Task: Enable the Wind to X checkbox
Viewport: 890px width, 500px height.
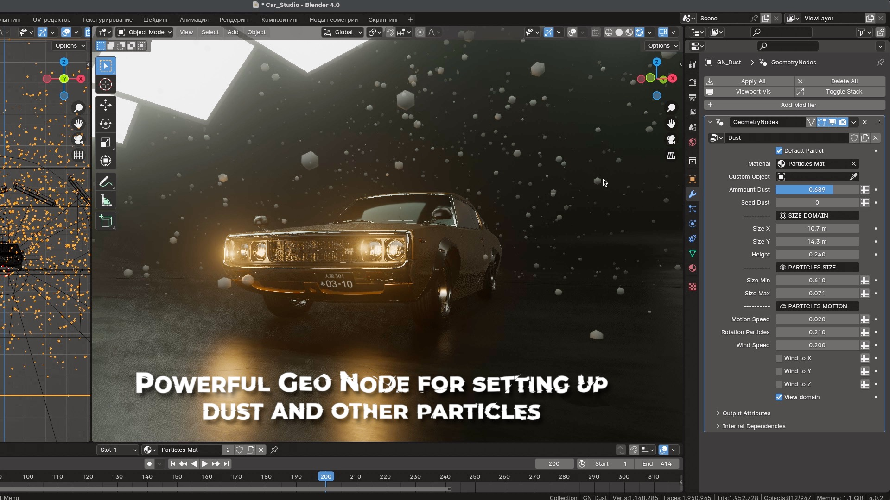Action: 779,358
